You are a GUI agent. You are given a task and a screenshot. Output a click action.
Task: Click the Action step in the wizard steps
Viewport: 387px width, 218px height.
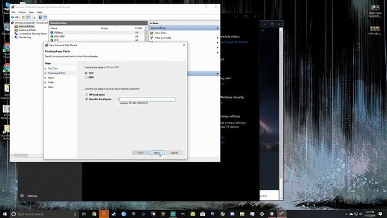51,78
